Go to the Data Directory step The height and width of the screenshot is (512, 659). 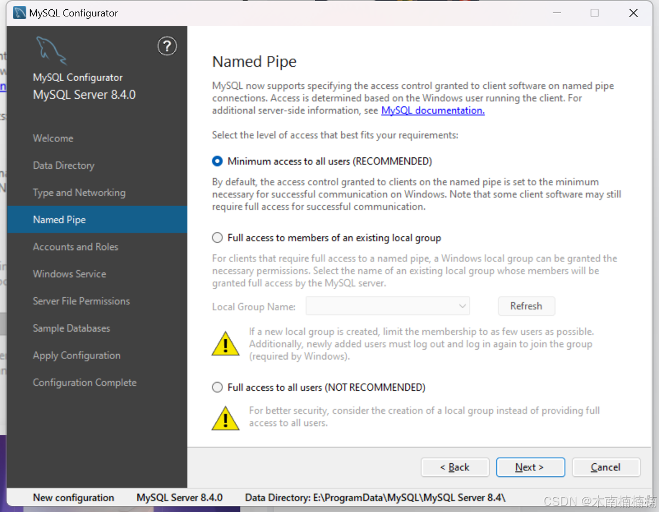pos(97,166)
